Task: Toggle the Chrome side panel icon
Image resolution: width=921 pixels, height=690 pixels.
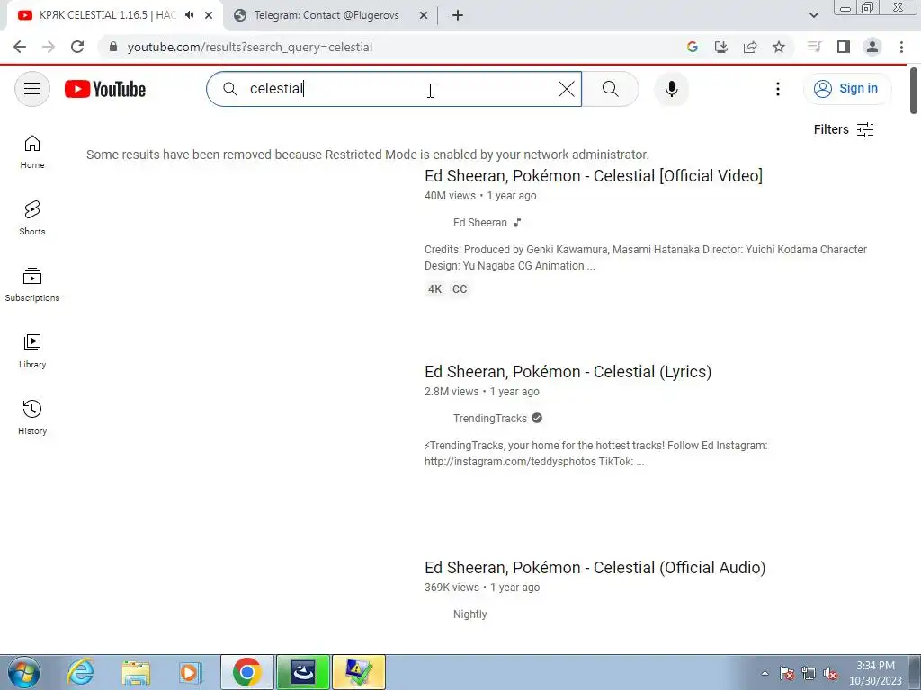Action: click(x=844, y=47)
